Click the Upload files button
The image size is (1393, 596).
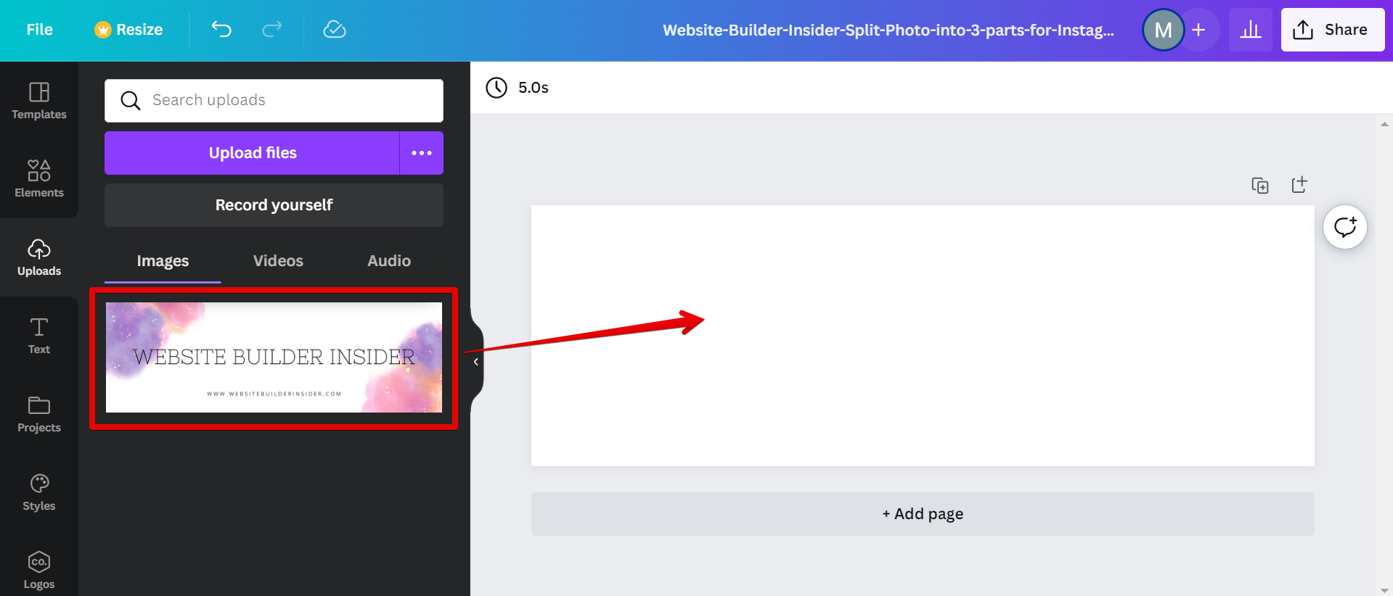(252, 153)
